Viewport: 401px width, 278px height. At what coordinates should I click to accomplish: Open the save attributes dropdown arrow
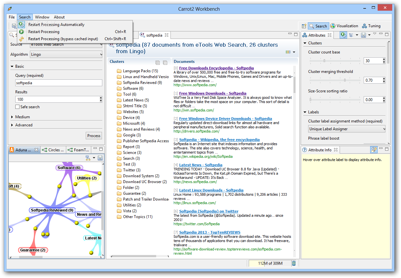(x=369, y=35)
